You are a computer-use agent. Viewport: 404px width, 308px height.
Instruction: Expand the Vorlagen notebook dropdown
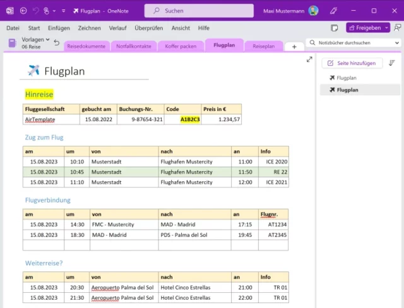(48, 40)
